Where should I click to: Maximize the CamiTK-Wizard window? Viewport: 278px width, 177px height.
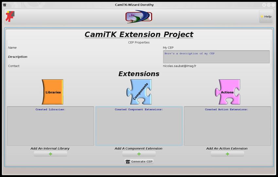point(269,5)
